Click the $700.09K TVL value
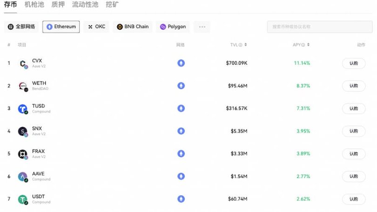The width and height of the screenshot is (377, 212). pos(236,63)
